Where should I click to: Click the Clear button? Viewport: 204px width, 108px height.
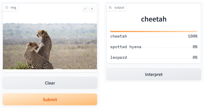pos(50,83)
